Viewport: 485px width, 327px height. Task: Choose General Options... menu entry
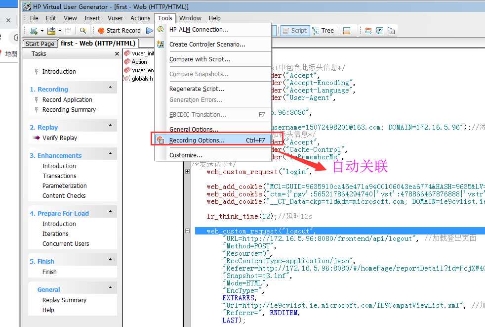click(x=213, y=129)
